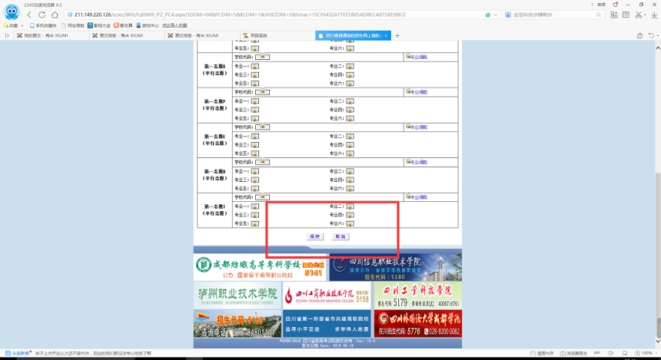Image resolution: width=661 pixels, height=360 pixels.
Task: Click the browser back arrow
Action: pyautogui.click(x=30, y=15)
